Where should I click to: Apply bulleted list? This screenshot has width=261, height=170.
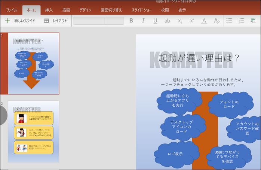tap(229, 21)
